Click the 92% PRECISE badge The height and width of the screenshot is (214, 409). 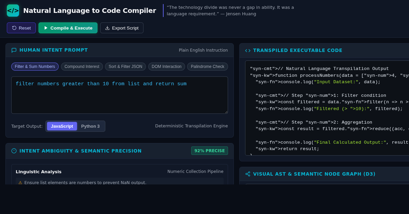click(x=210, y=151)
